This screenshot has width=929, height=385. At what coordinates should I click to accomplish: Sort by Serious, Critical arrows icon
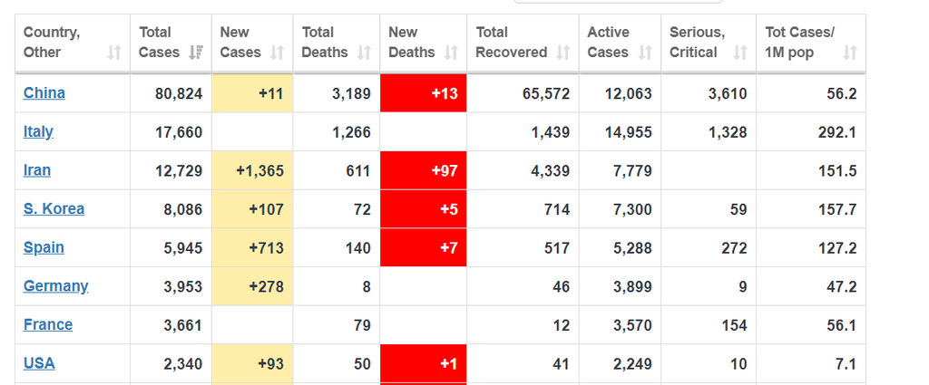coord(740,53)
